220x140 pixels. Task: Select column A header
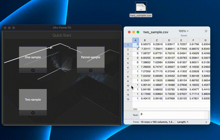[x=135, y=40]
